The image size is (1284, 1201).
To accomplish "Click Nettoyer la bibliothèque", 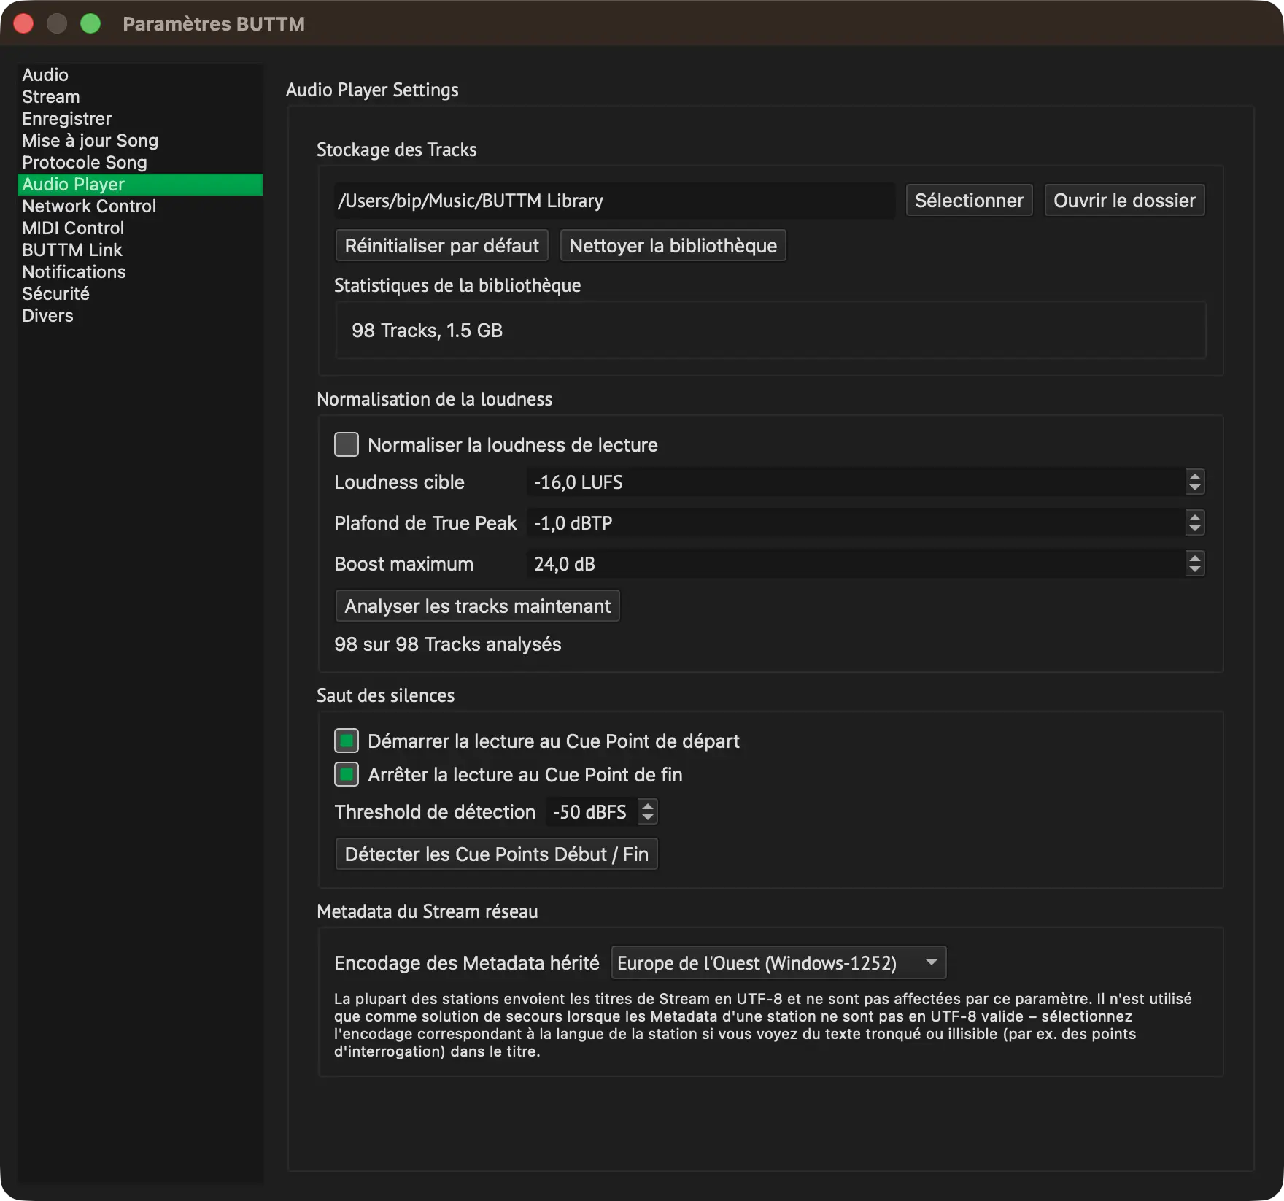I will pos(673,246).
